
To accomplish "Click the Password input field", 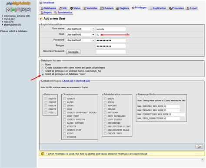I will coord(111,40).
